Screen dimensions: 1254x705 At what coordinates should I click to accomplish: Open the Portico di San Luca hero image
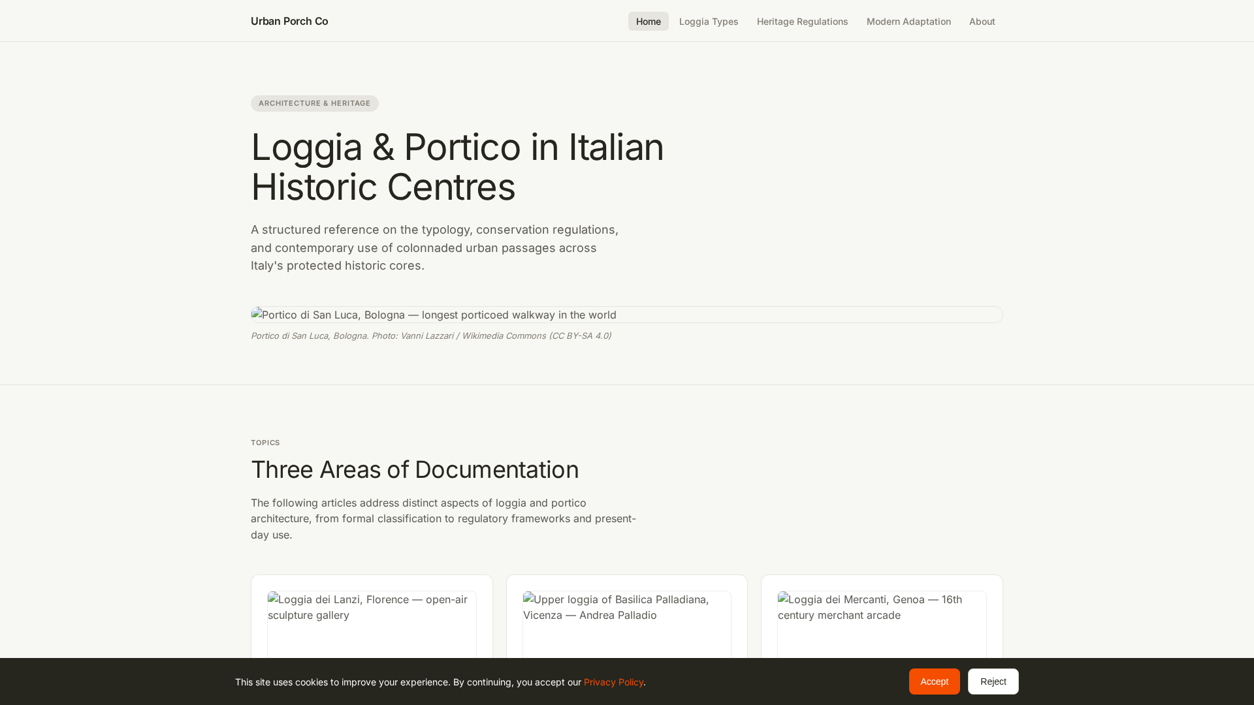(627, 315)
